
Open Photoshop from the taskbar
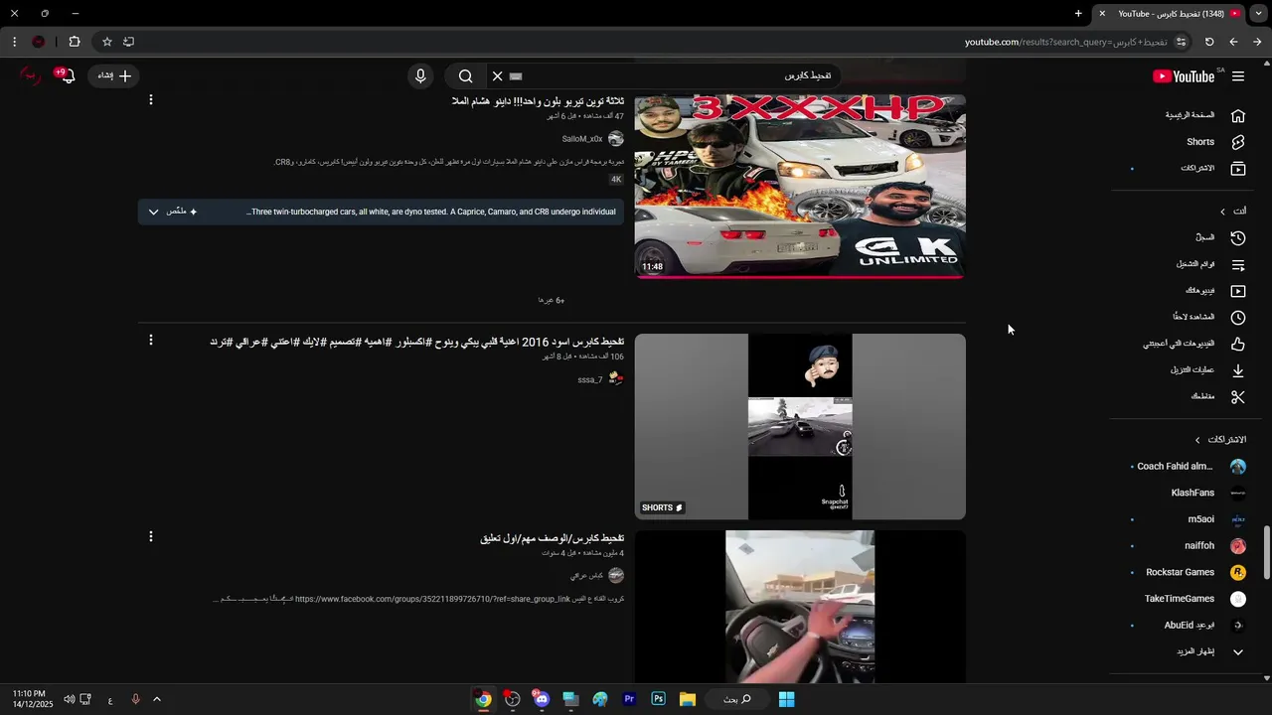(658, 699)
